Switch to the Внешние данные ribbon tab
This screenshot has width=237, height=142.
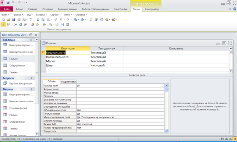click(x=67, y=9)
